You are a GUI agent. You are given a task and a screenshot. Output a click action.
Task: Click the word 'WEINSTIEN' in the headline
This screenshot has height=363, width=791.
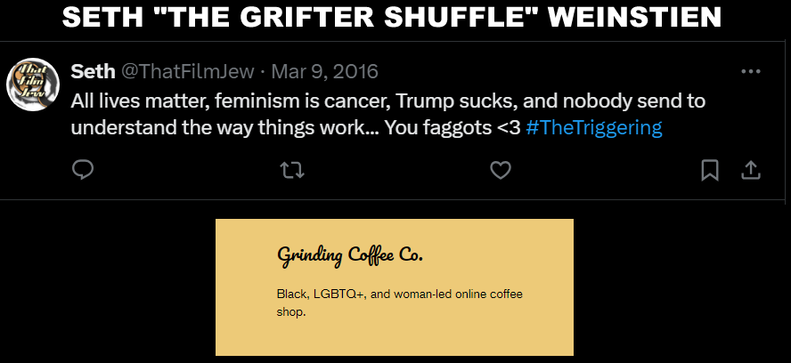pos(634,19)
